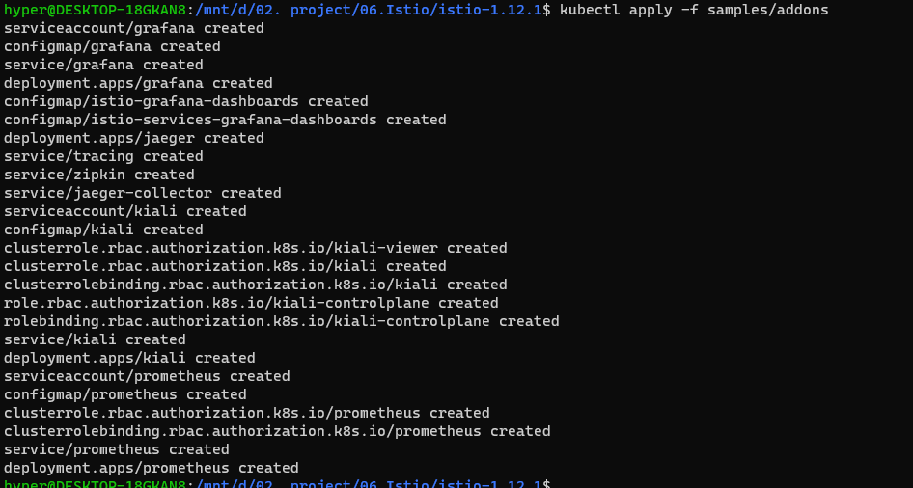The image size is (913, 488).
Task: Click 'service/prometheus created' line
Action: pyautogui.click(x=117, y=449)
